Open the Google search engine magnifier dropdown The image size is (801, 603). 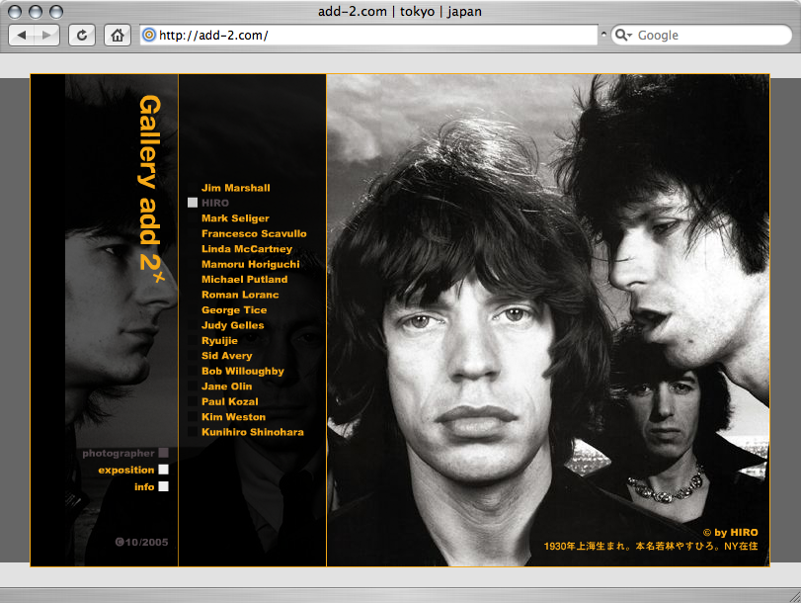pyautogui.click(x=623, y=35)
